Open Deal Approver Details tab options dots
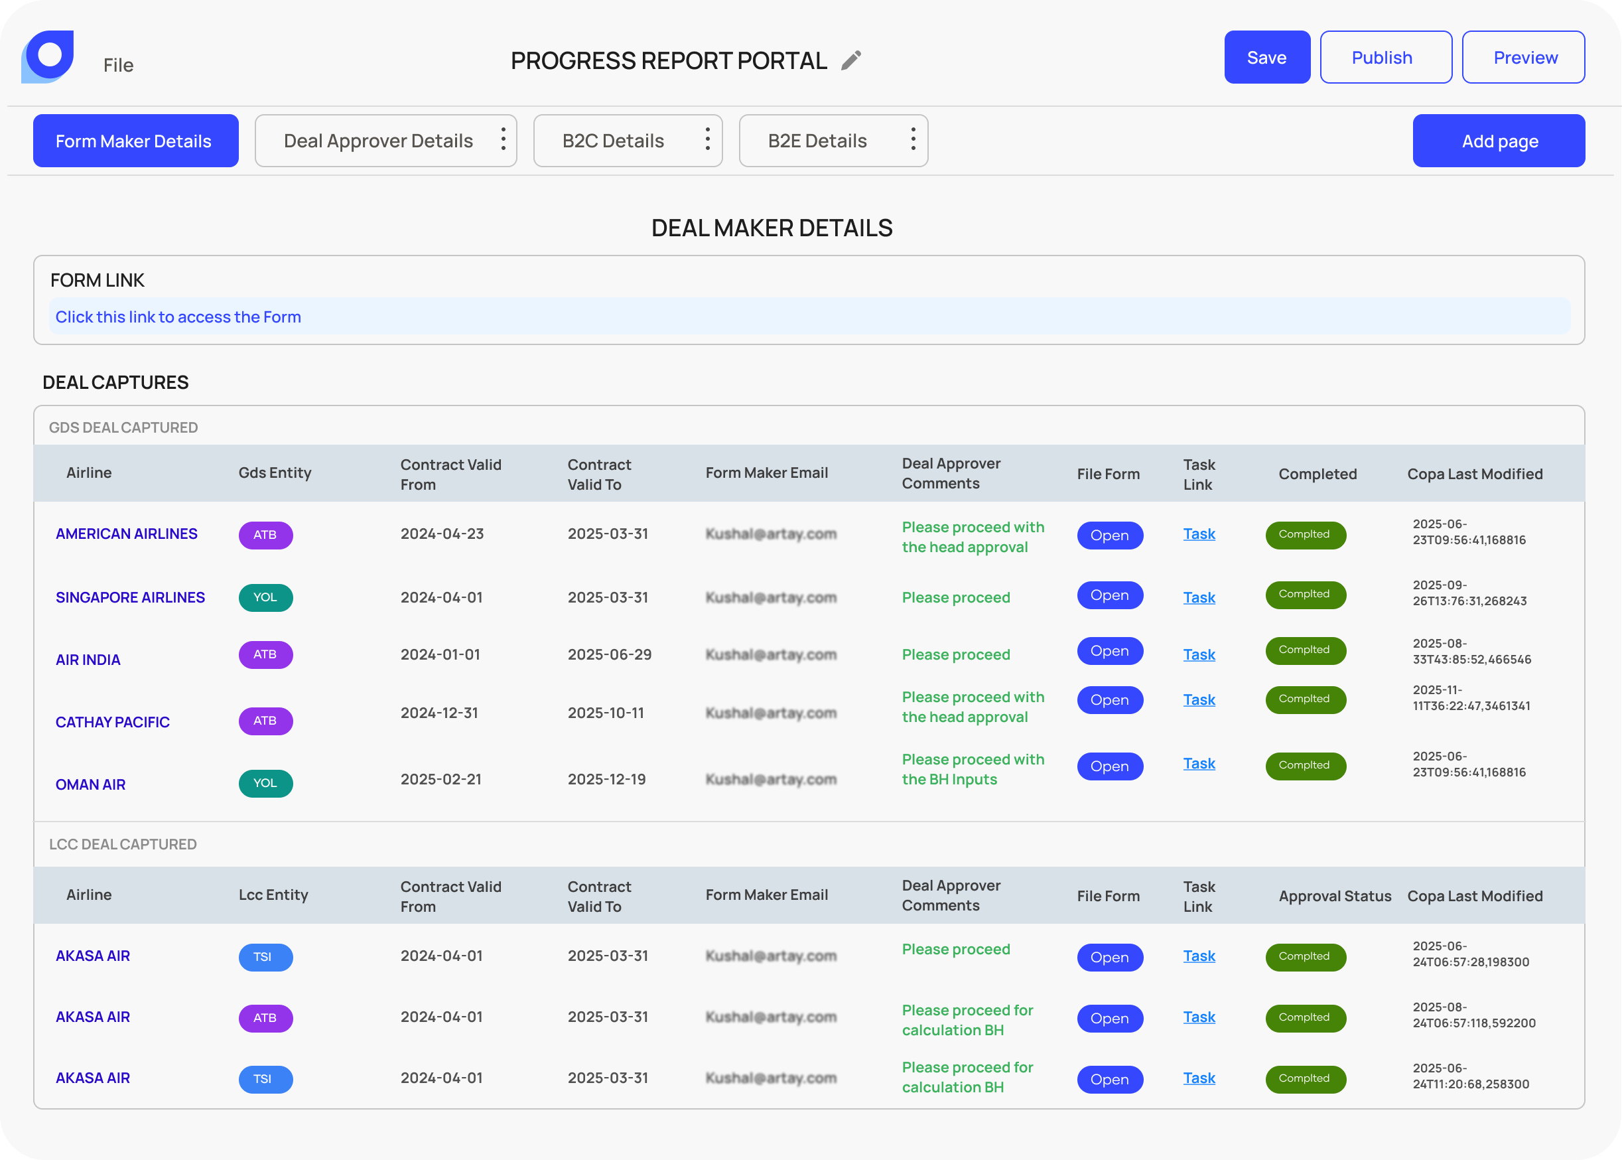The width and height of the screenshot is (1622, 1160). pyautogui.click(x=504, y=139)
